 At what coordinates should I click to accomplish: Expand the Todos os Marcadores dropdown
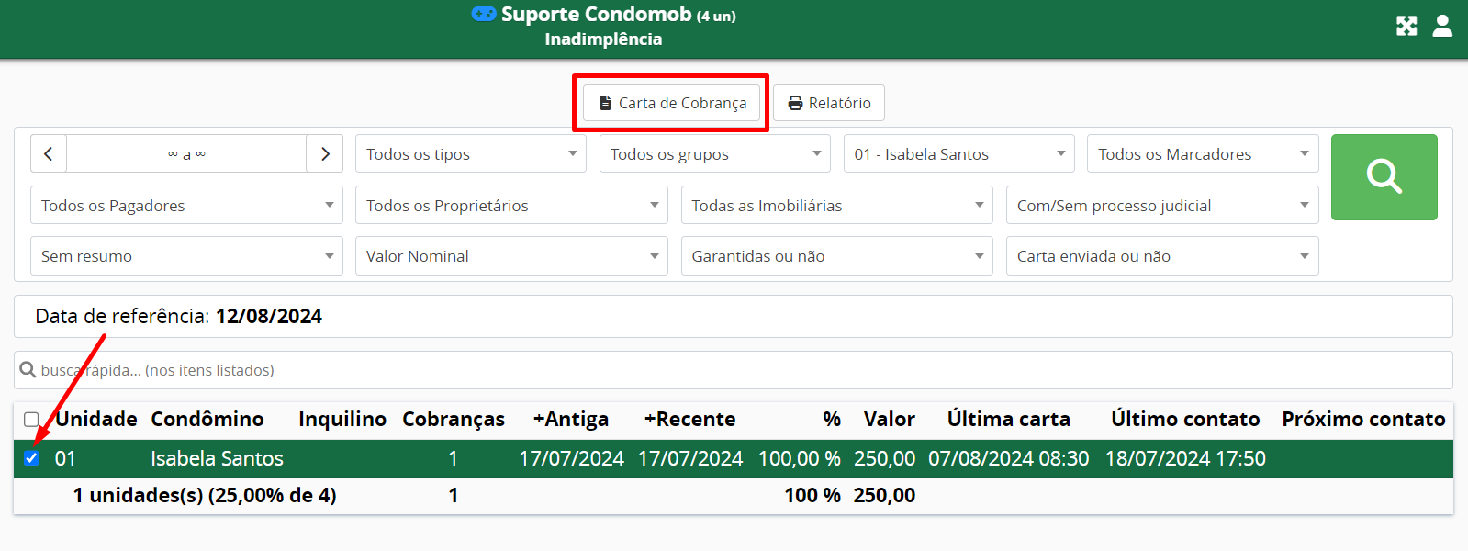pos(1202,154)
